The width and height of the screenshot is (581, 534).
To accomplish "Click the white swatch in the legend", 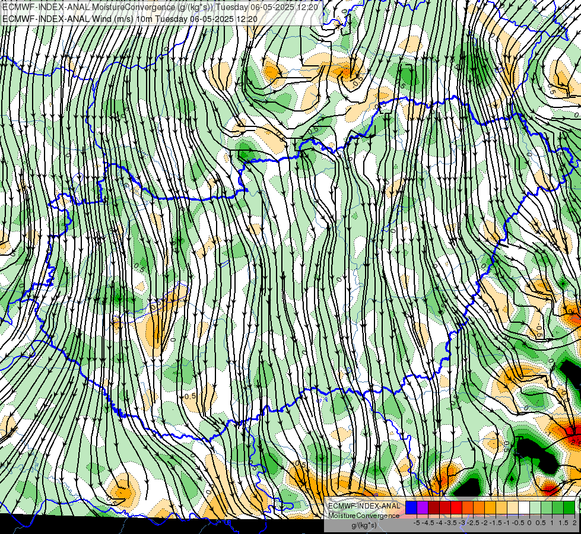I will tap(524, 507).
